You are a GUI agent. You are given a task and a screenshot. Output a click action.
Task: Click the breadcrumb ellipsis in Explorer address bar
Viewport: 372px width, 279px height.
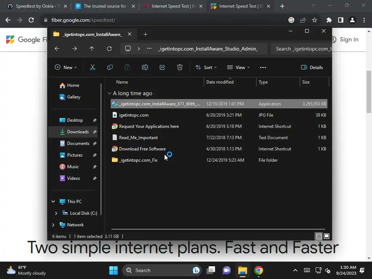coord(149,48)
